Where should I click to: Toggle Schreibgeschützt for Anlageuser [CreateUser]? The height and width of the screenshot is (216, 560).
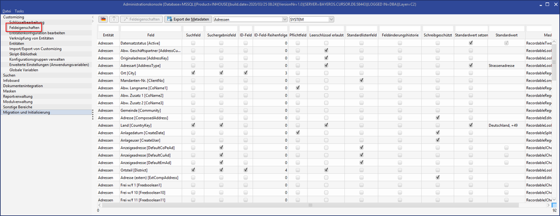coord(437,140)
